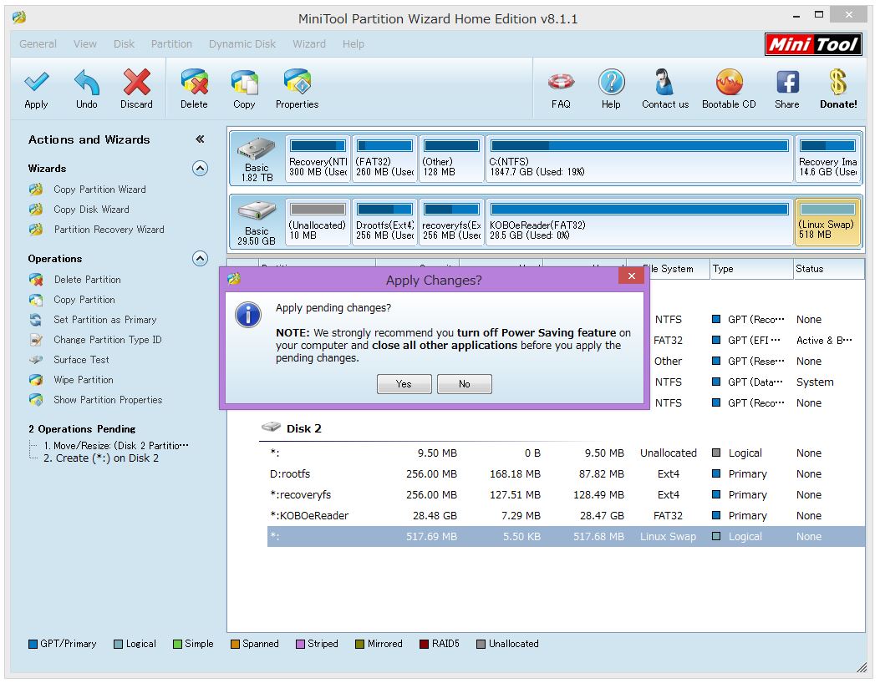Click No in Apply Changes dialog

pyautogui.click(x=465, y=384)
